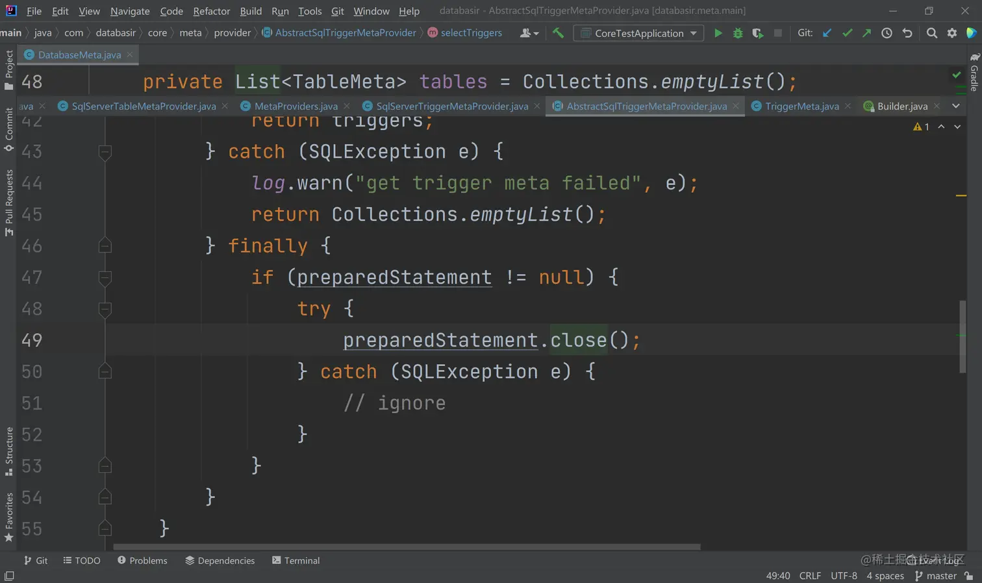Open the Navigate menu
This screenshot has width=982, height=583.
pos(130,11)
